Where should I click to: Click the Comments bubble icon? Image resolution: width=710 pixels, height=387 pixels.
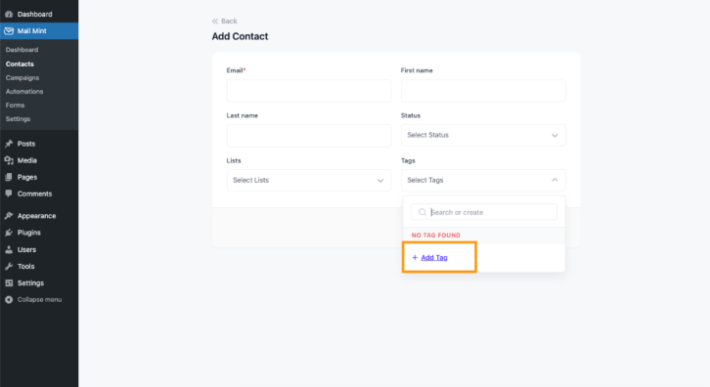(x=9, y=193)
